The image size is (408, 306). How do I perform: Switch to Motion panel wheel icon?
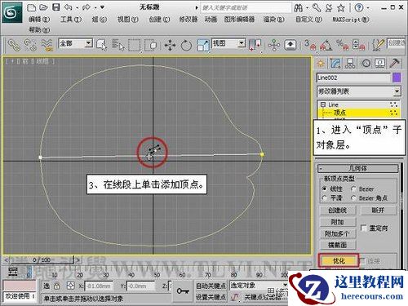coord(366,64)
